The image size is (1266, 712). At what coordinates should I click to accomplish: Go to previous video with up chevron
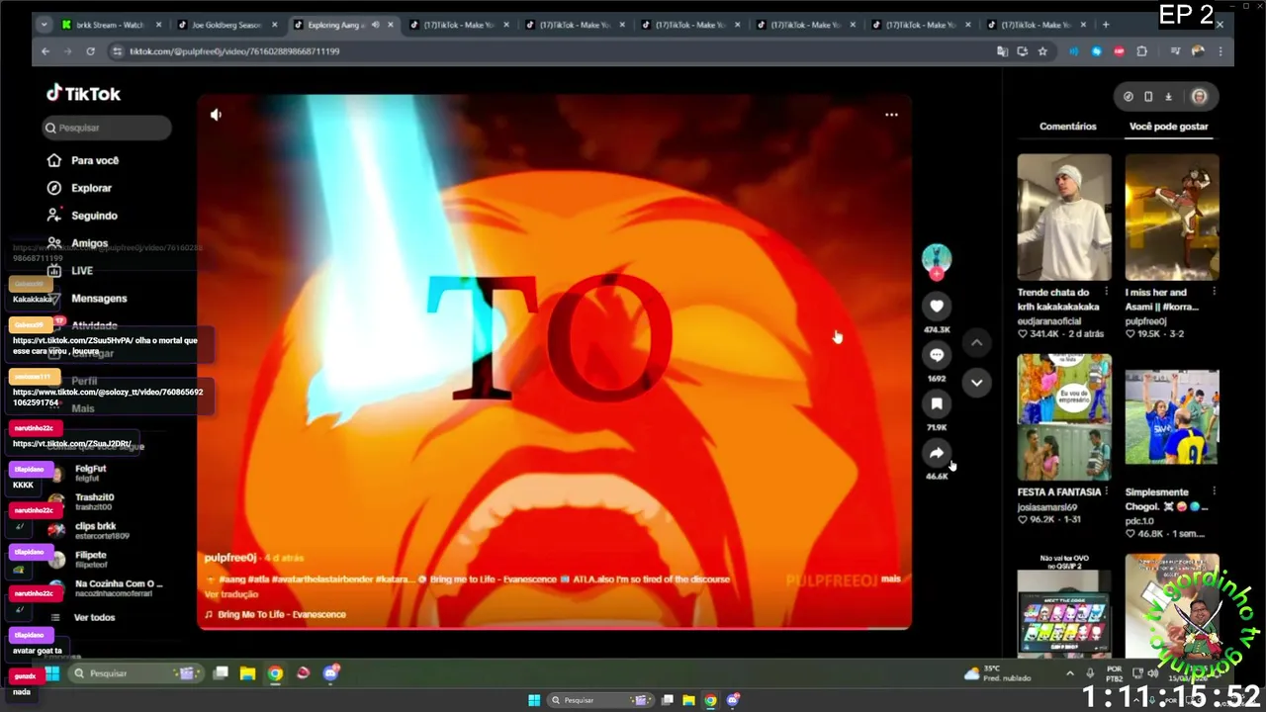[x=976, y=343]
